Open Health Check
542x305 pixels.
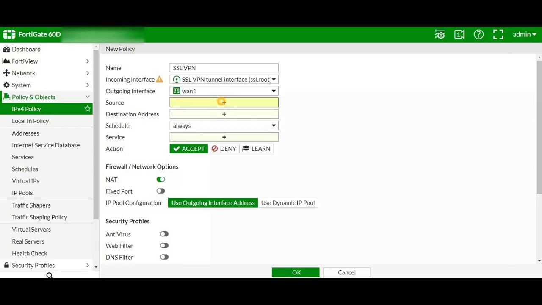30,253
